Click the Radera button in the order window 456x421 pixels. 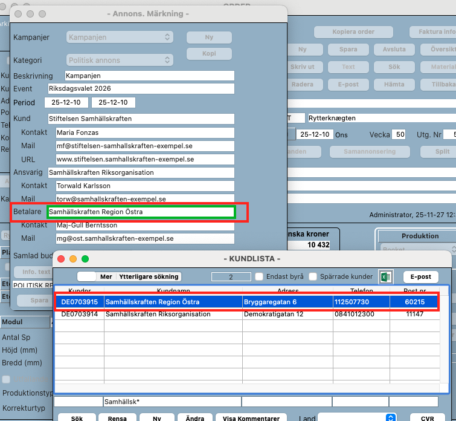[303, 84]
